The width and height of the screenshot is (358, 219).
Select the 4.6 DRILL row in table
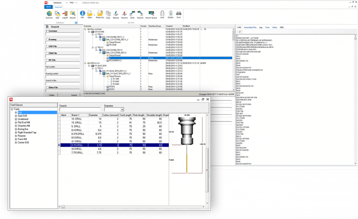[x=77, y=149]
